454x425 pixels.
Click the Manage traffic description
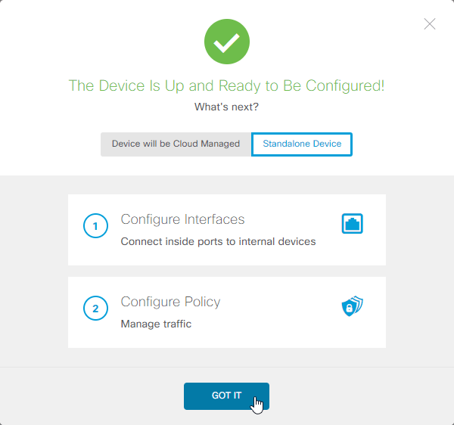(156, 324)
